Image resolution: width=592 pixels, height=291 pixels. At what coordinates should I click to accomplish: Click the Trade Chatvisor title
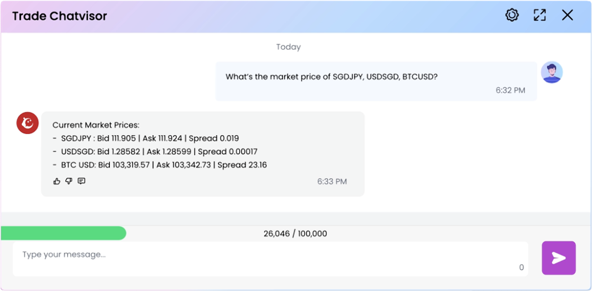point(59,16)
